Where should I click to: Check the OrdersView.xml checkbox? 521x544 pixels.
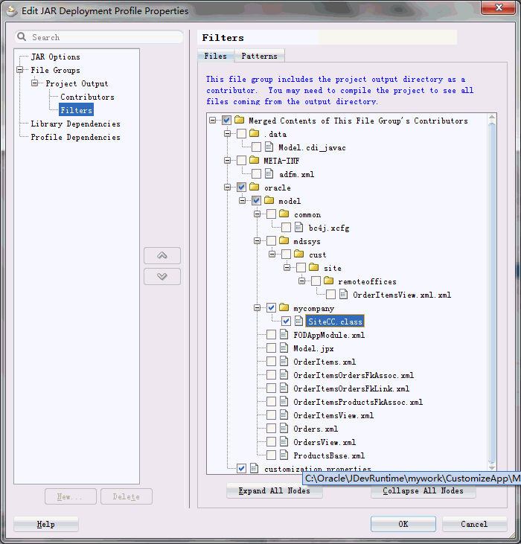271,442
